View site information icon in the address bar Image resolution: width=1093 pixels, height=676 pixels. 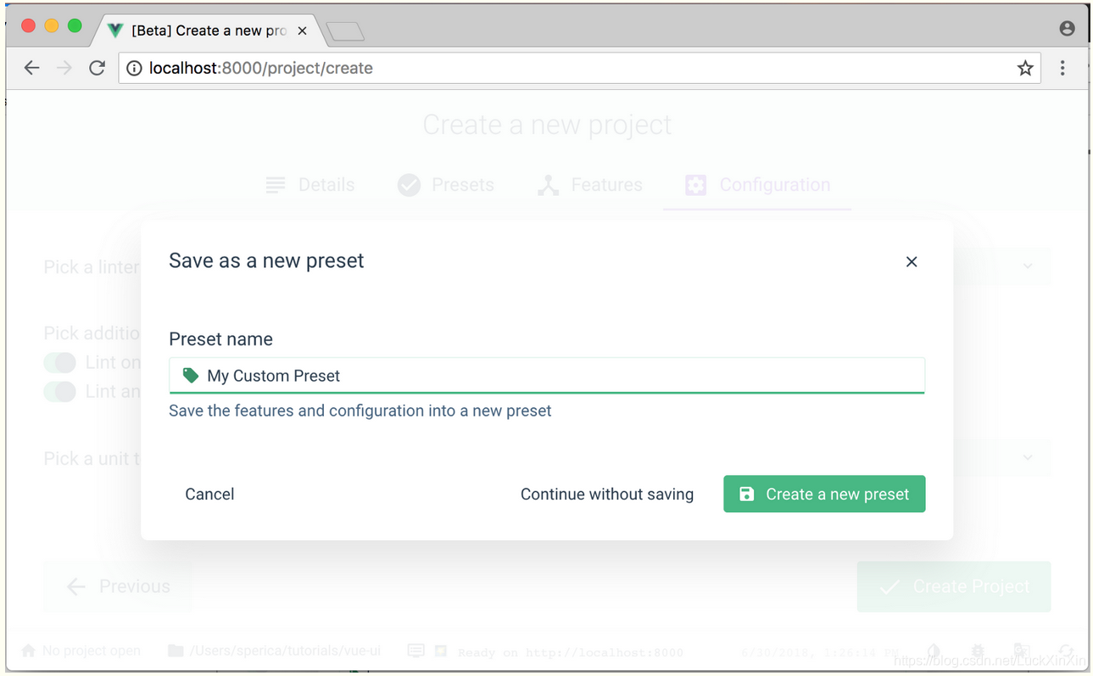pos(134,68)
